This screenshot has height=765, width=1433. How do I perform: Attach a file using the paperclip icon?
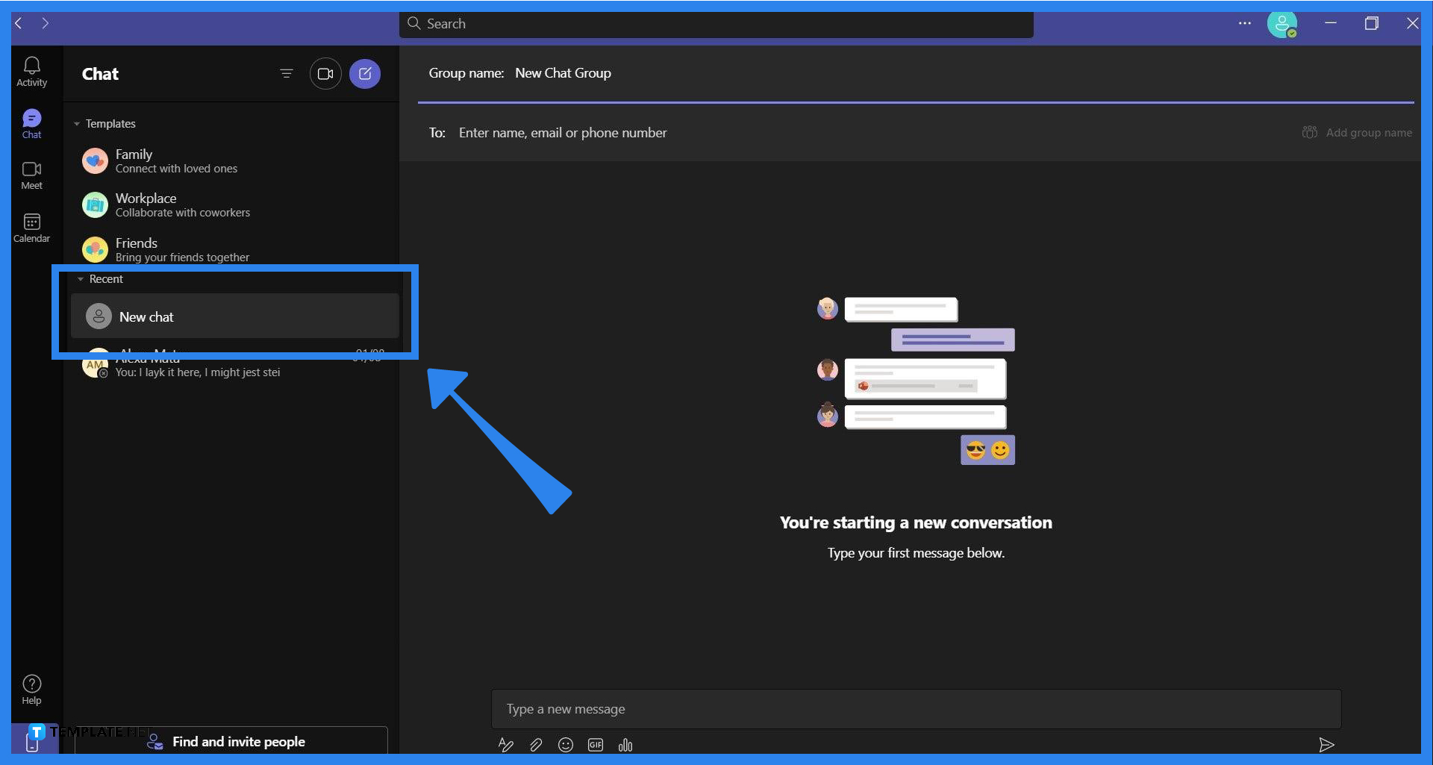pyautogui.click(x=535, y=744)
